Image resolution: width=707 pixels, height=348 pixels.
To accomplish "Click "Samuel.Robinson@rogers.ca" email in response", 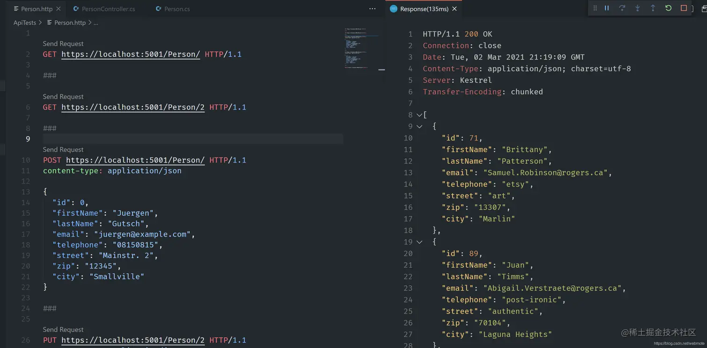I will coord(545,173).
